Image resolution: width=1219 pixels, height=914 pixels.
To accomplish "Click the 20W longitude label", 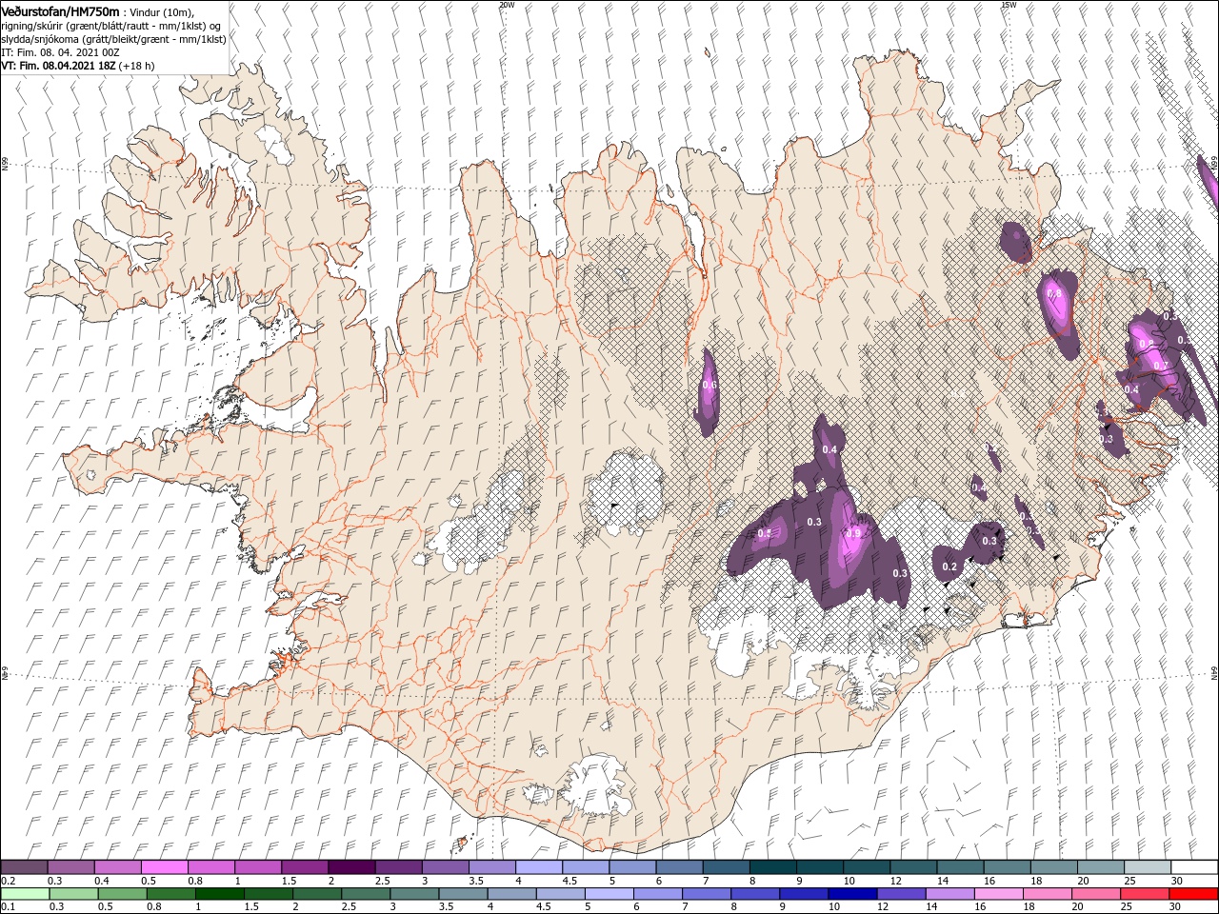I will [x=507, y=5].
